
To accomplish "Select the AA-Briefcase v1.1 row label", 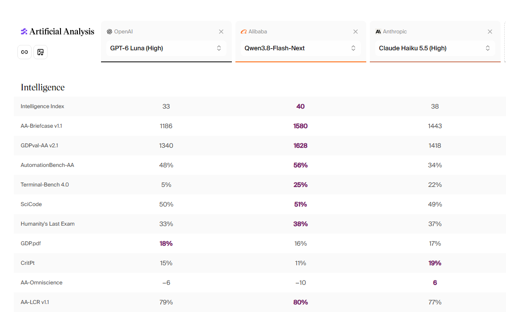I will coord(41,126).
